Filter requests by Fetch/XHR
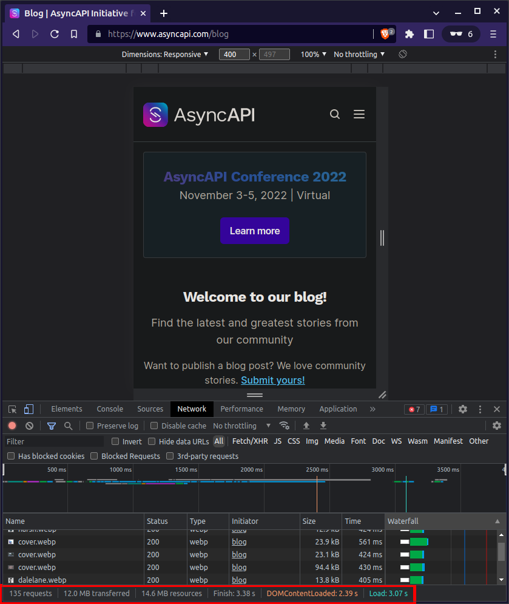Image resolution: width=509 pixels, height=604 pixels. pyautogui.click(x=250, y=441)
